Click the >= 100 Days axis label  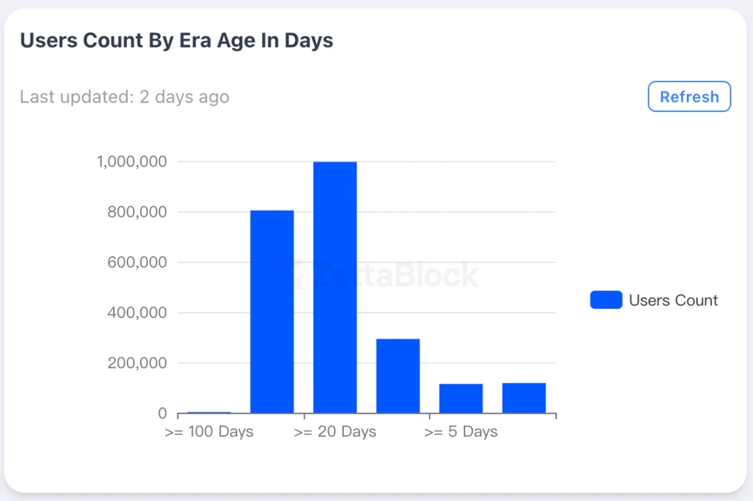coord(209,432)
